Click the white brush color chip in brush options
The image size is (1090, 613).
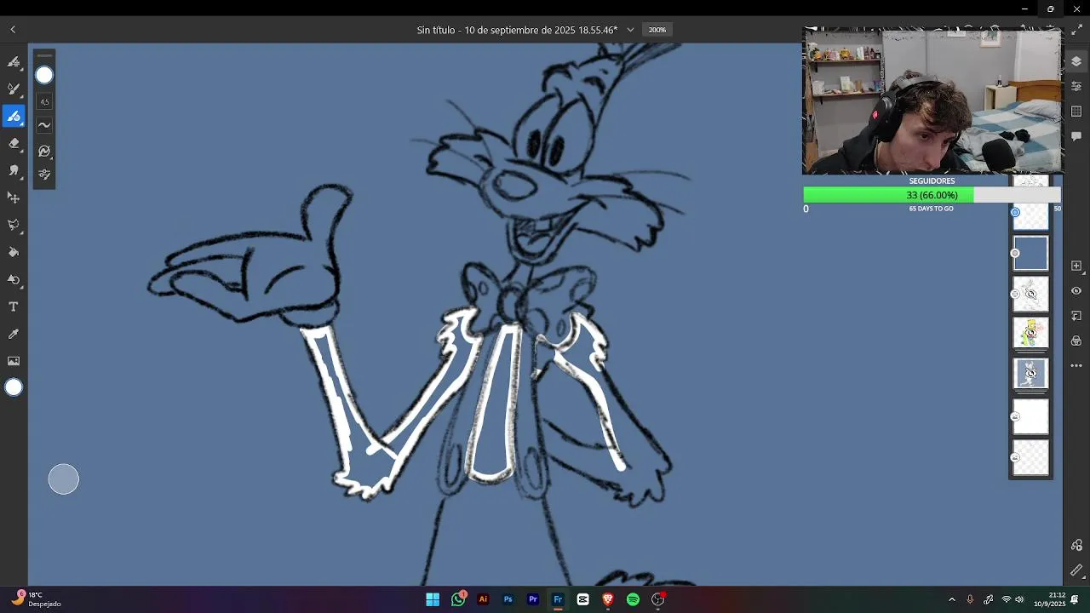click(44, 75)
